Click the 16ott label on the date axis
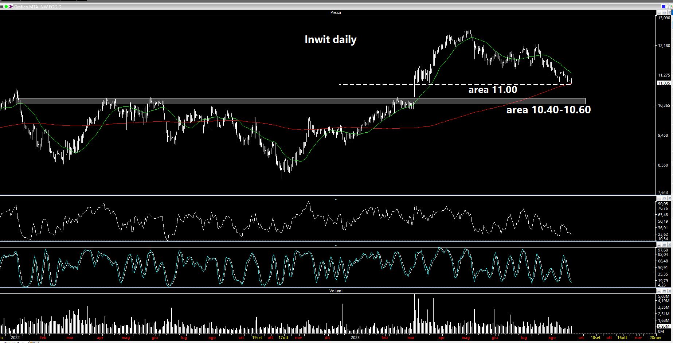 (x=622, y=338)
